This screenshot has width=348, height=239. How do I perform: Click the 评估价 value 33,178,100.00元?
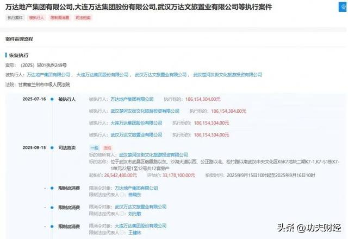(x=179, y=175)
